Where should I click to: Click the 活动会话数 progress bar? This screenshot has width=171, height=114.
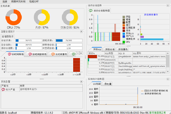click(x=29, y=48)
